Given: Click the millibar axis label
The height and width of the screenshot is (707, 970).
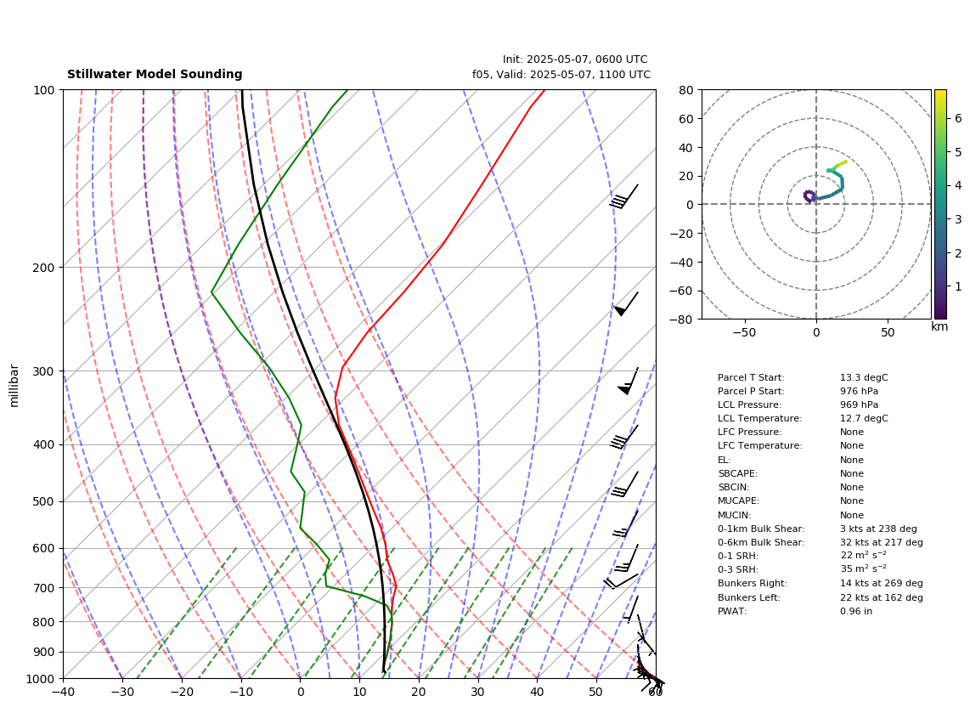Looking at the screenshot, I should click(x=14, y=387).
